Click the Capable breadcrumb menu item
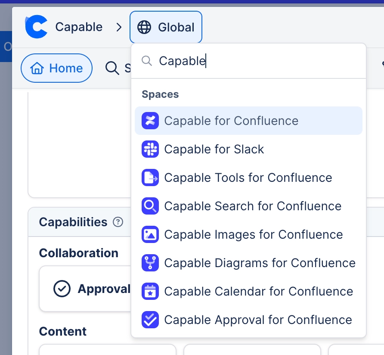Viewport: 384px width, 355px height. pos(79,26)
